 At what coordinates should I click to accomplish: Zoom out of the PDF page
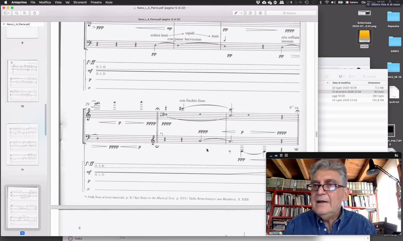tap(17, 13)
